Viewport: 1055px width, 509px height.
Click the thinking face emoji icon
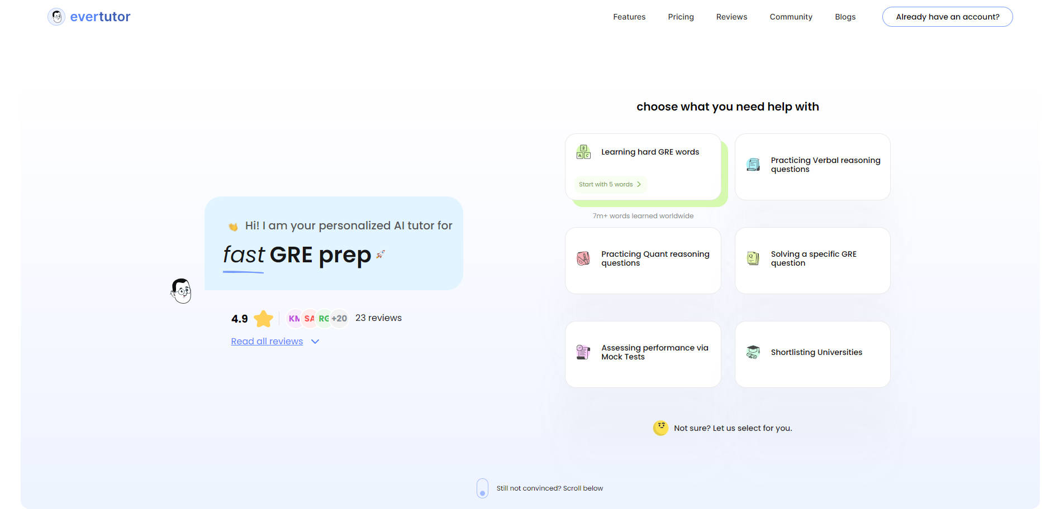[x=660, y=428]
